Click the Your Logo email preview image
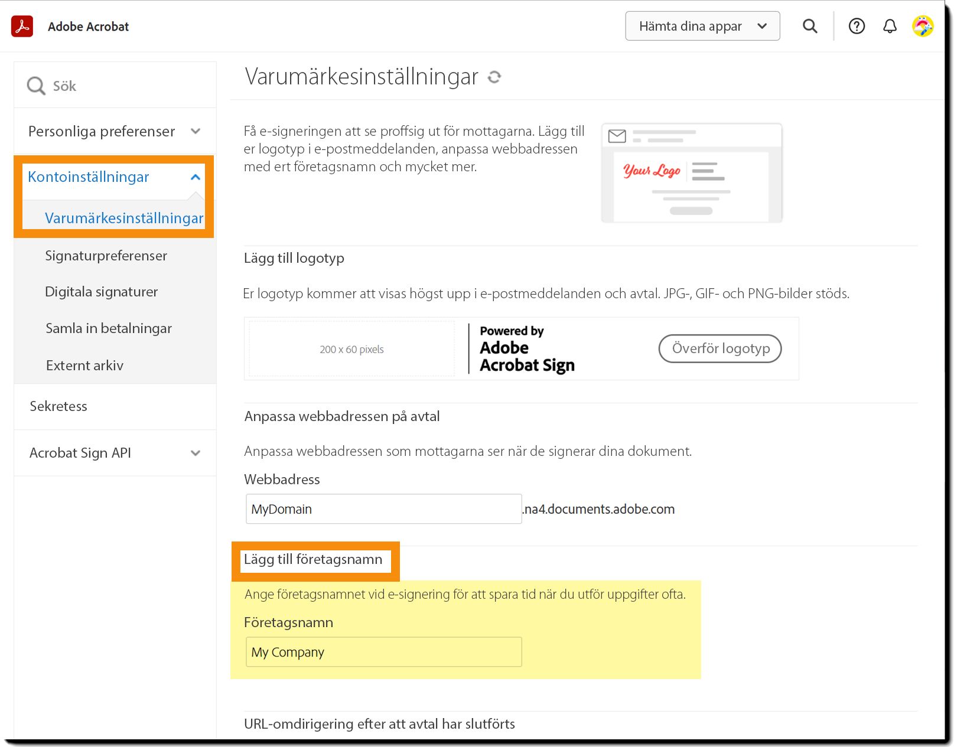The width and height of the screenshot is (954, 747). pyautogui.click(x=691, y=172)
